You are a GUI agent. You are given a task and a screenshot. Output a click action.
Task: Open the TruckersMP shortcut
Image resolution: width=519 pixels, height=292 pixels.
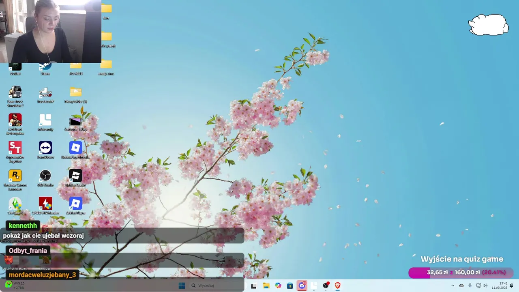pos(45,95)
